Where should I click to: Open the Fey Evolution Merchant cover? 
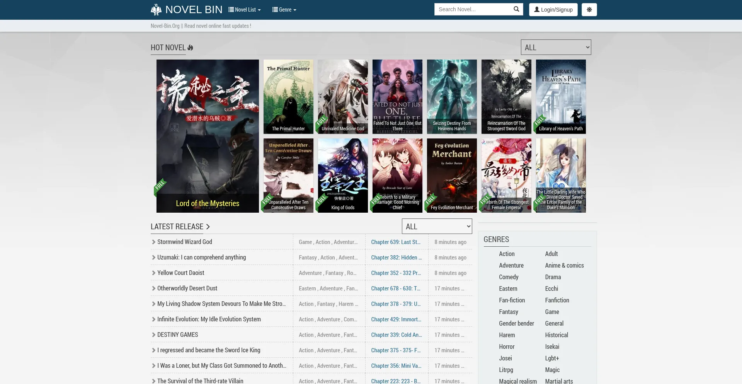click(452, 175)
